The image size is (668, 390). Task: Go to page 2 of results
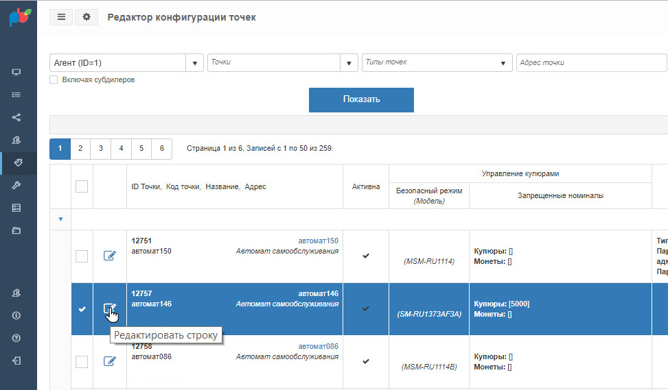coord(80,149)
